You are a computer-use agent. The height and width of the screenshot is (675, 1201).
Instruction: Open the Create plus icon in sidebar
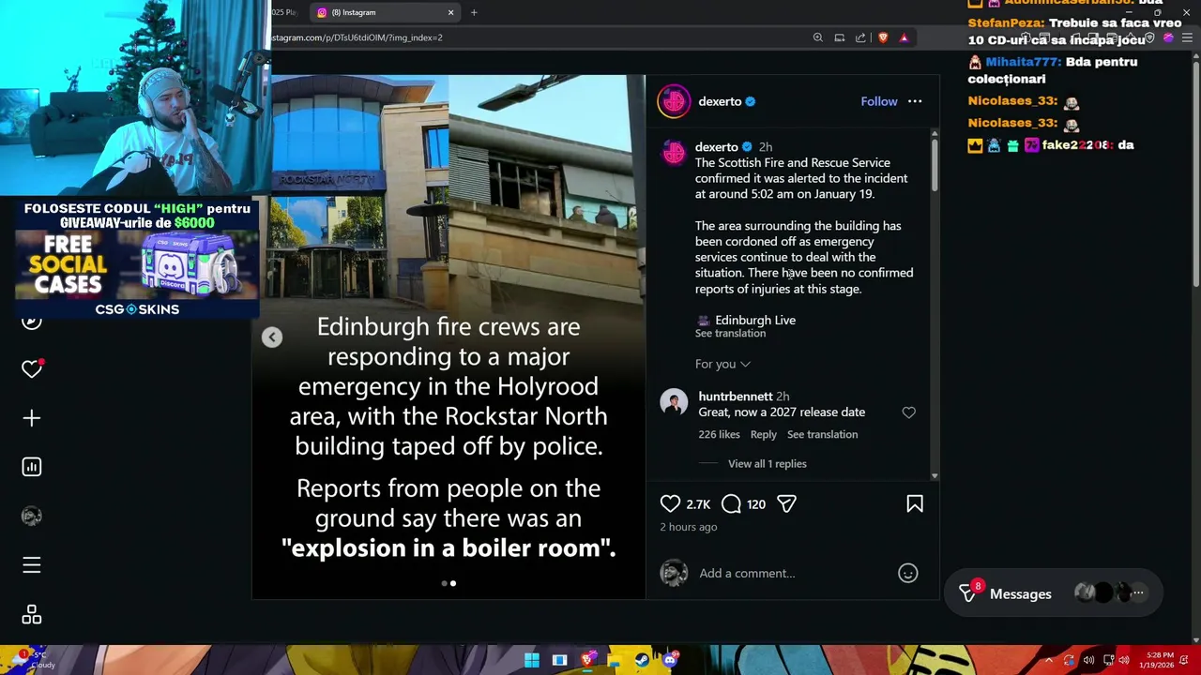click(32, 418)
